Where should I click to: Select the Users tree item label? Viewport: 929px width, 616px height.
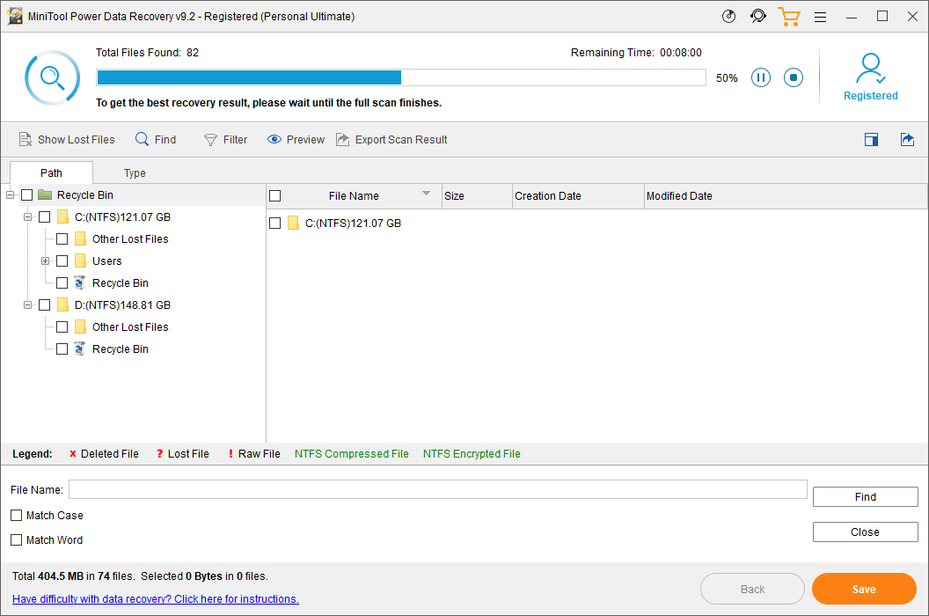[106, 260]
